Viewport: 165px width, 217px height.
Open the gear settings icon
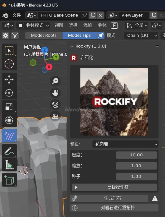pos(6,36)
